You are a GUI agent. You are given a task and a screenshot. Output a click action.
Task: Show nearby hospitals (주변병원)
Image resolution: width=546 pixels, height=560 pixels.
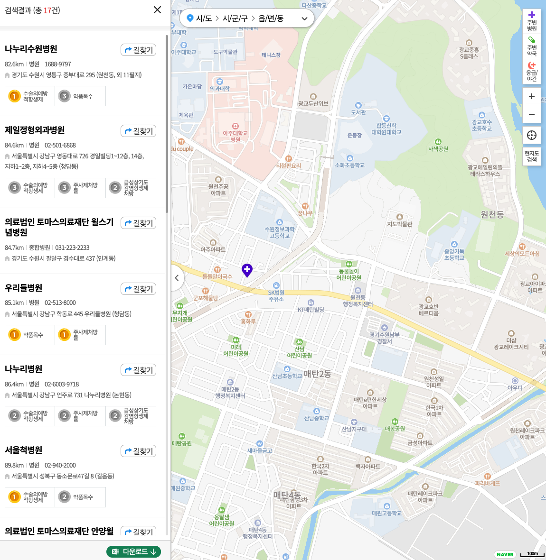[x=532, y=21]
